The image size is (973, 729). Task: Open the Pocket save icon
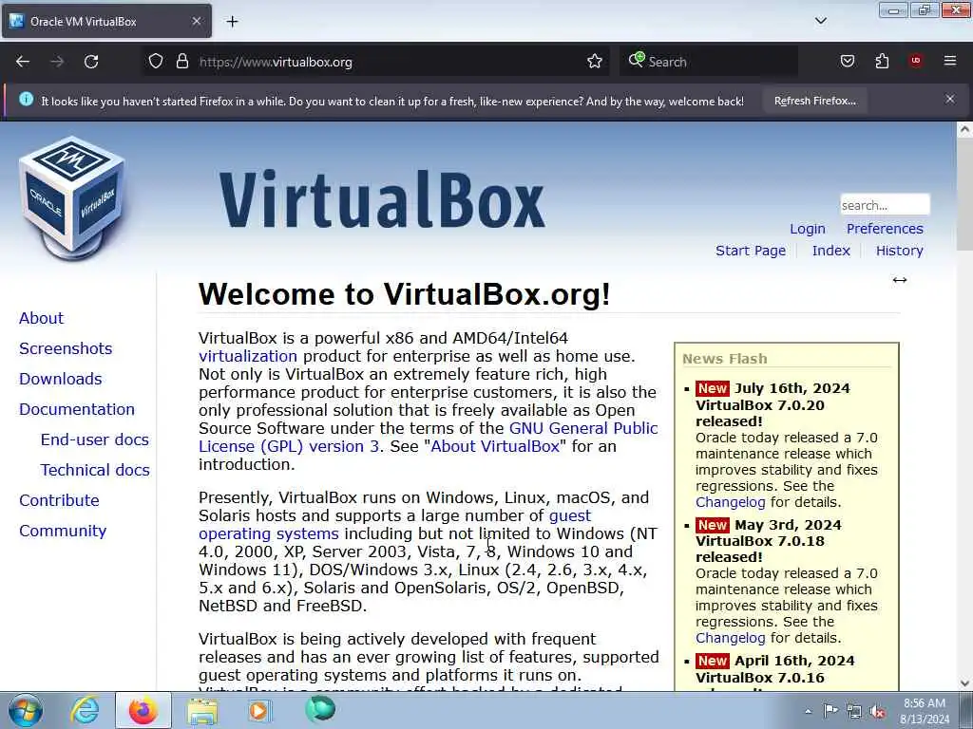(x=847, y=61)
